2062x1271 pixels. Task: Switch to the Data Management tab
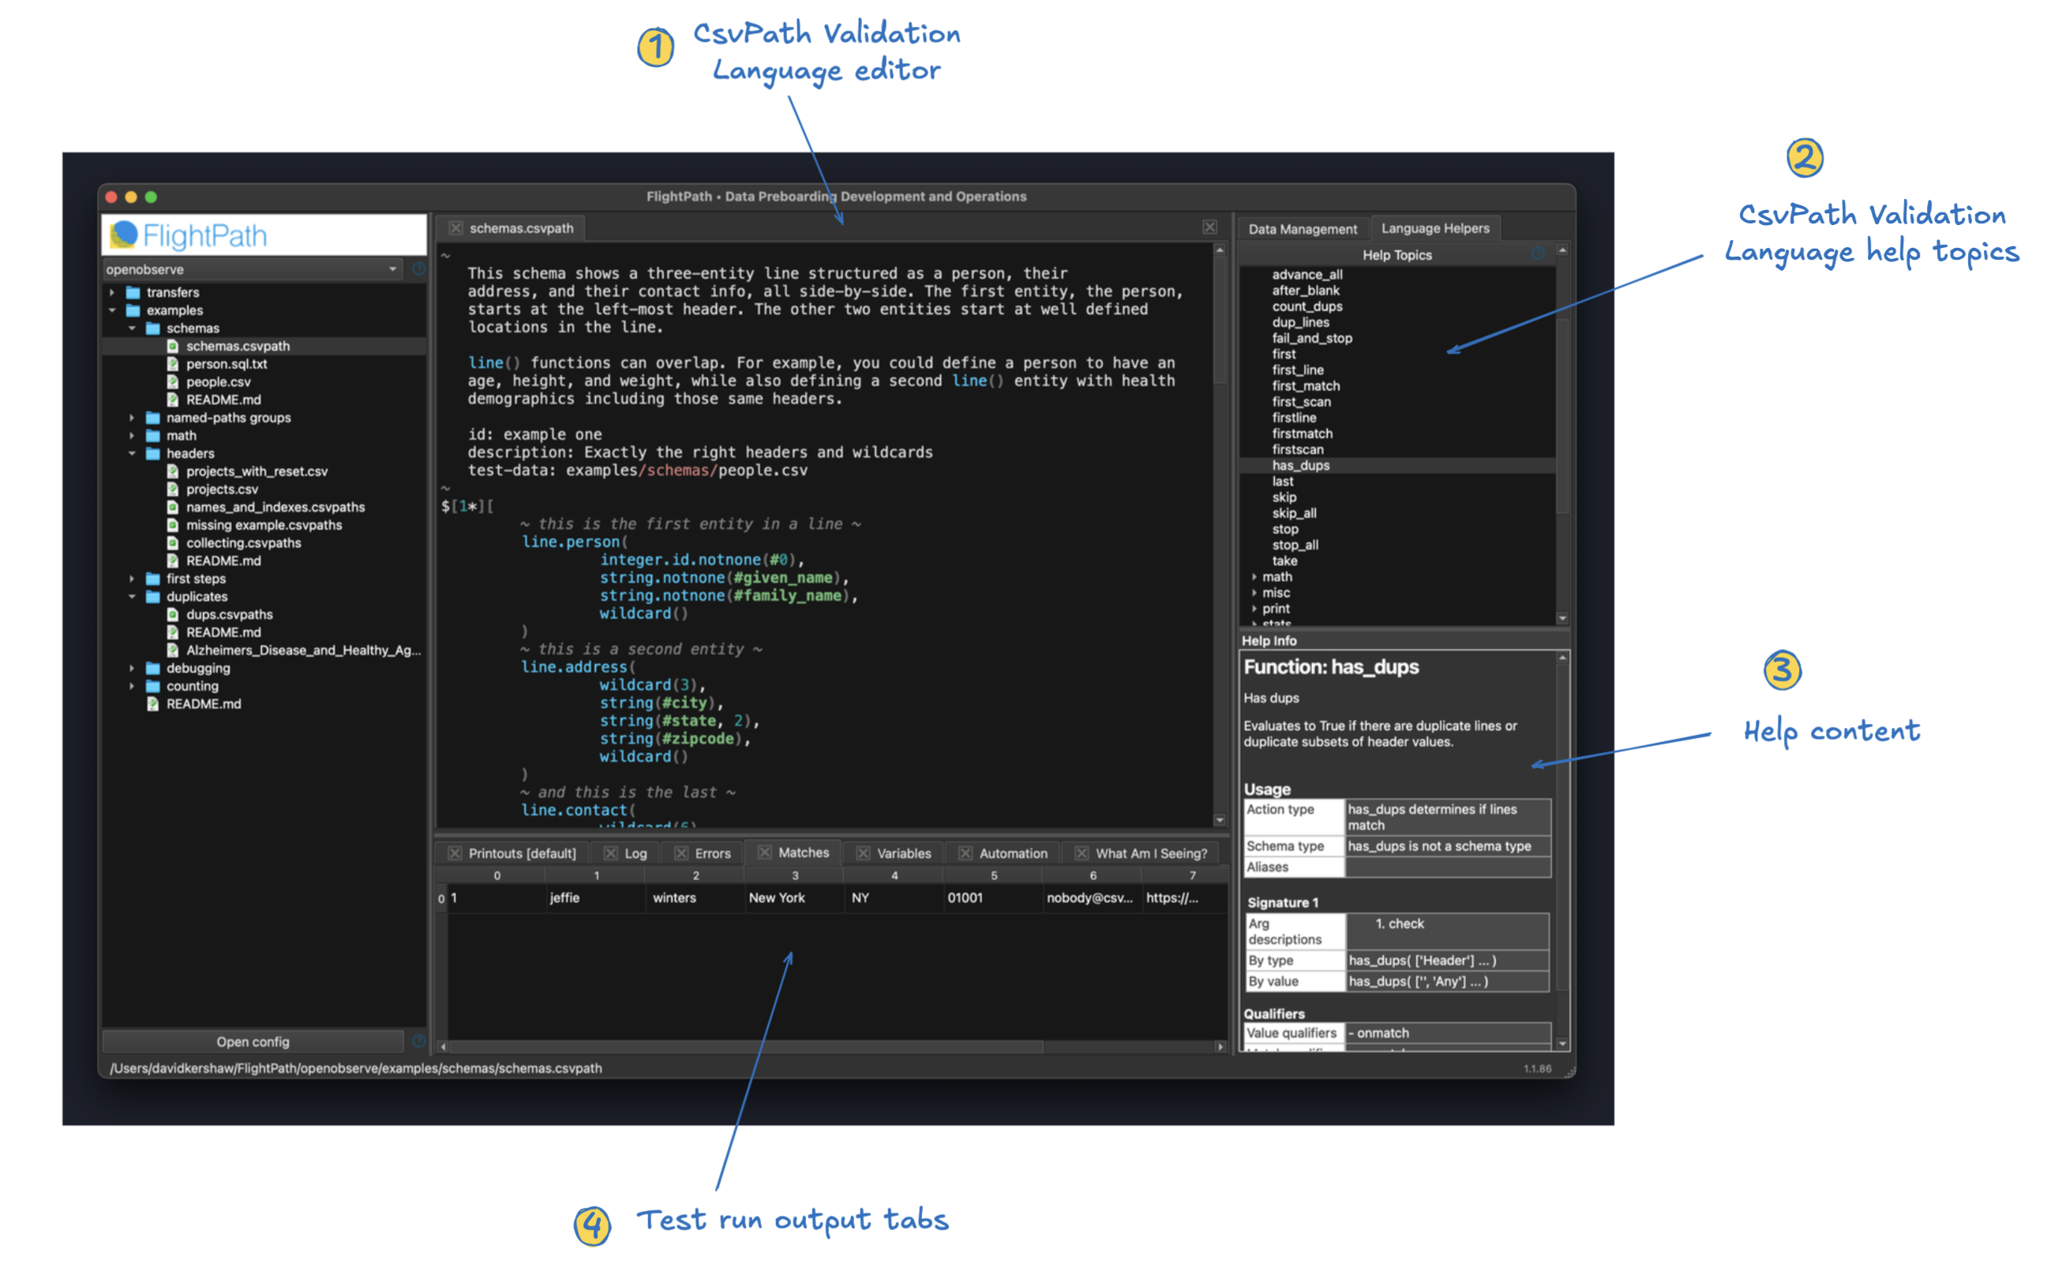tap(1302, 229)
